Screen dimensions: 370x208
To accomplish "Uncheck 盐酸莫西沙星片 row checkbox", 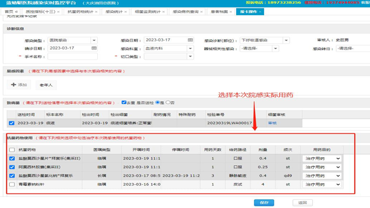I will coord(12,158).
